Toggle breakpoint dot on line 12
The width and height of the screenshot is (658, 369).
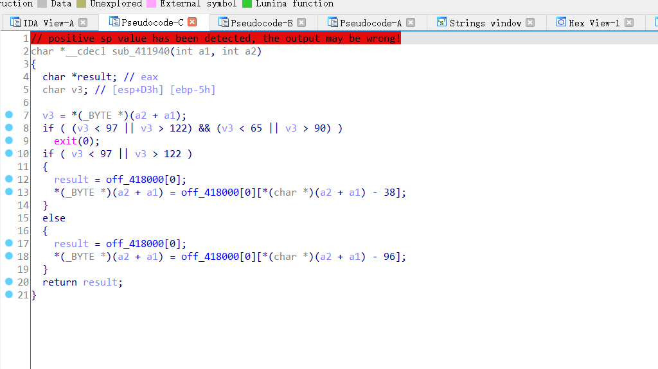click(x=9, y=179)
